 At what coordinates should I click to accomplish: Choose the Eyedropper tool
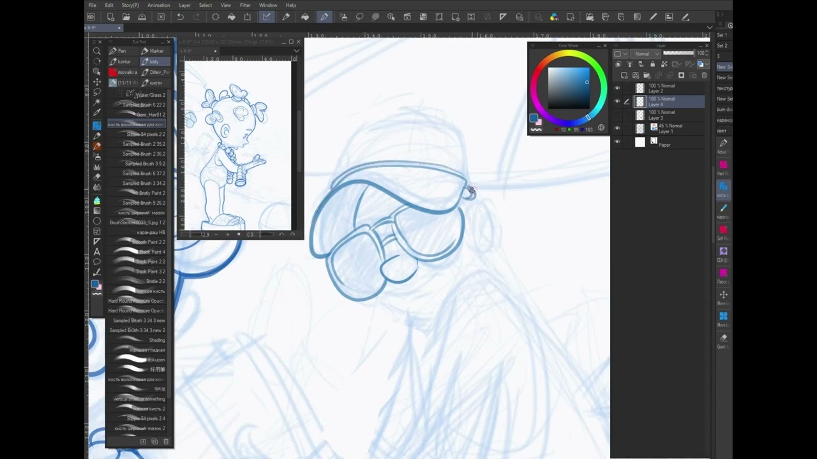pyautogui.click(x=97, y=112)
